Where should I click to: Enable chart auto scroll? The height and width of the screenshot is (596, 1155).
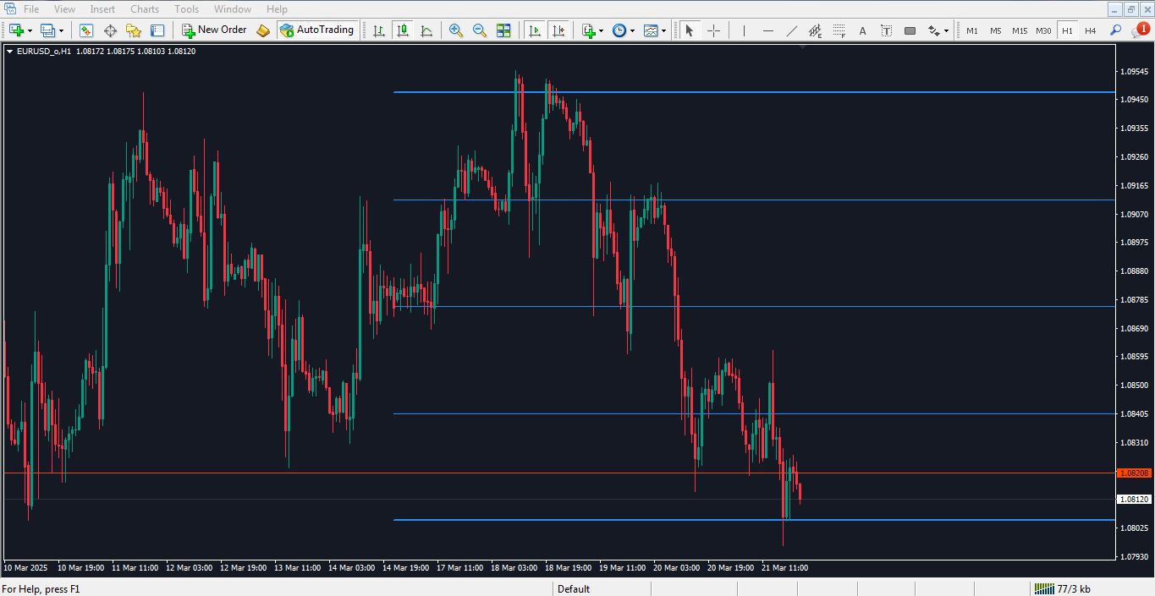pyautogui.click(x=535, y=30)
